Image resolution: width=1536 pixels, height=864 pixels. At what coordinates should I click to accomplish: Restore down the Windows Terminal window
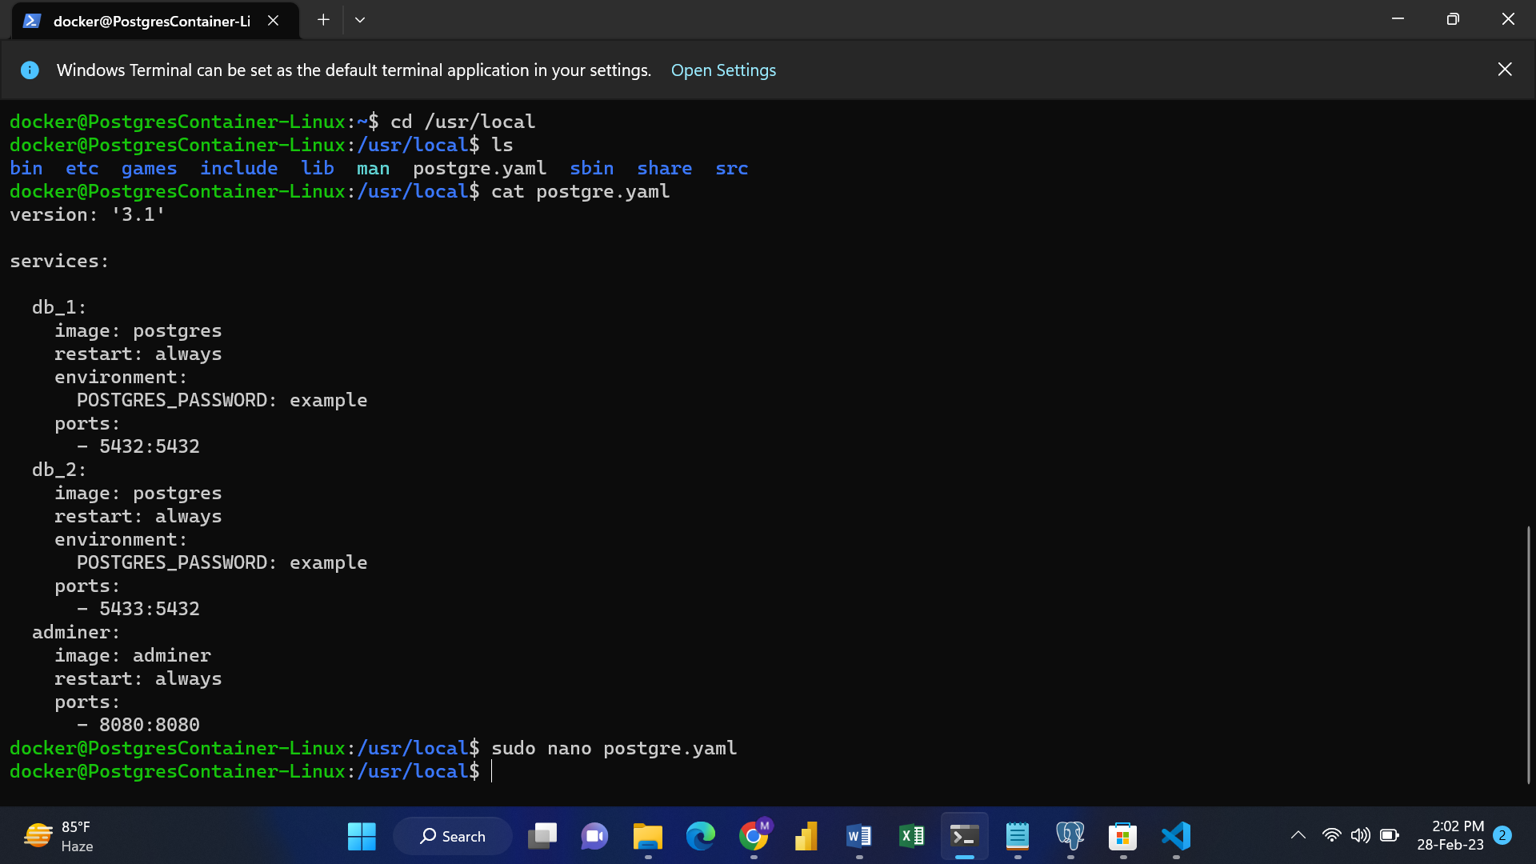click(x=1453, y=19)
